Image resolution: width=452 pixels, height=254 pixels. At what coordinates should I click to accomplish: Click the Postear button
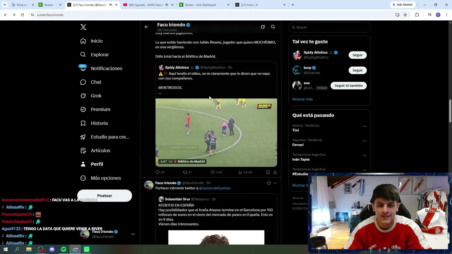pos(105,196)
